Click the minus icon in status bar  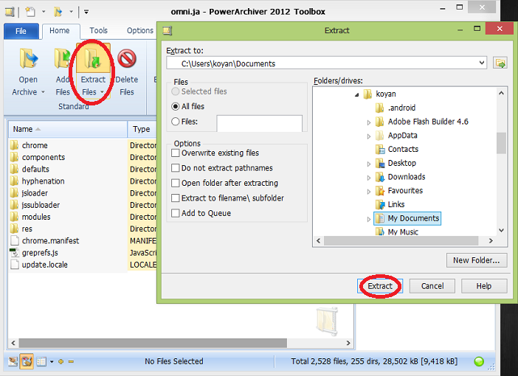pos(71,361)
